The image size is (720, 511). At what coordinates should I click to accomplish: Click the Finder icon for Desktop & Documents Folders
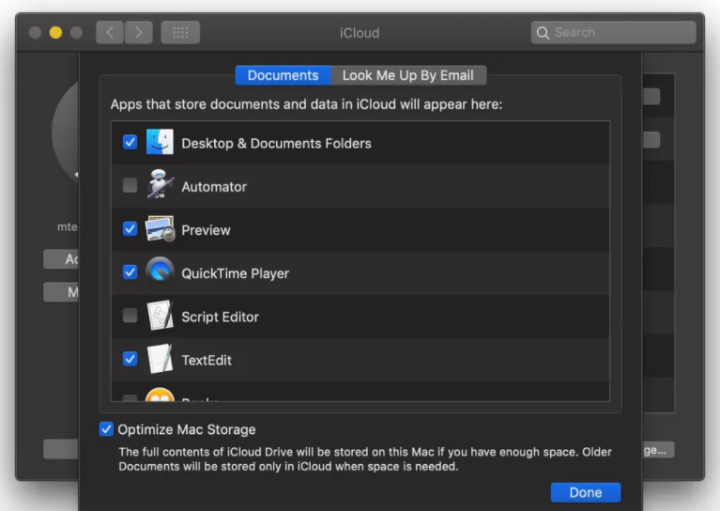pyautogui.click(x=160, y=142)
